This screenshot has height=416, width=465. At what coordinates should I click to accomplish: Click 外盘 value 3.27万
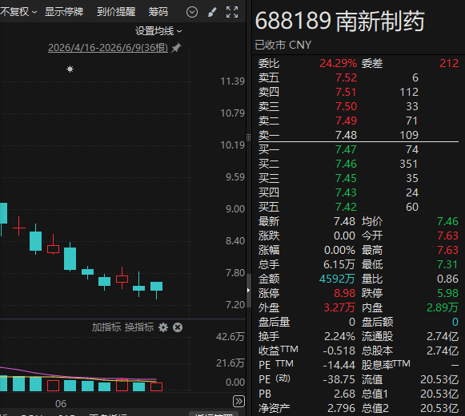[339, 307]
